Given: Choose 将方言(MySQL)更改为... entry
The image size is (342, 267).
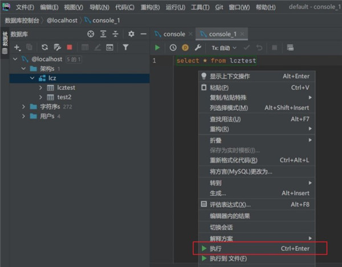Looking at the screenshot, I should pyautogui.click(x=256, y=172).
